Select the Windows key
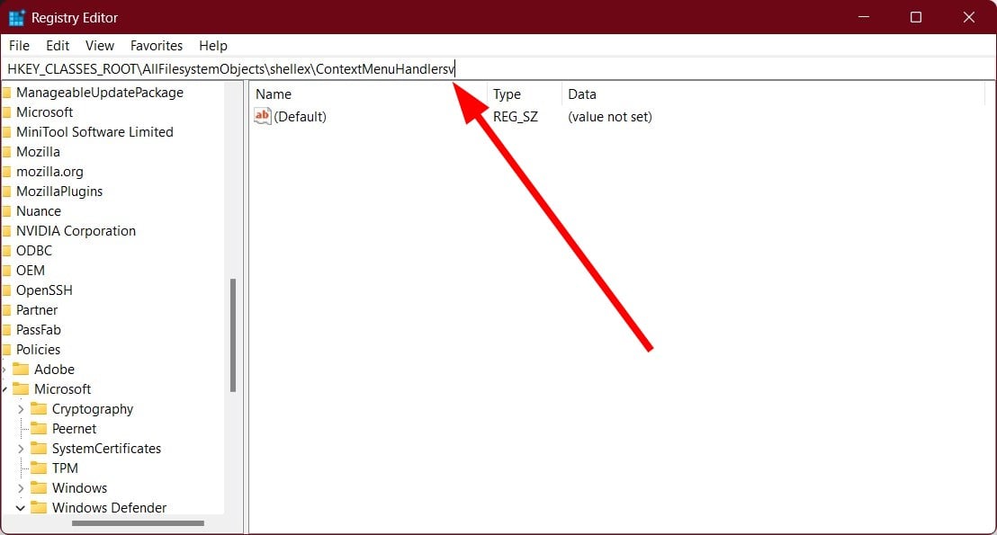The image size is (997, 535). [79, 488]
